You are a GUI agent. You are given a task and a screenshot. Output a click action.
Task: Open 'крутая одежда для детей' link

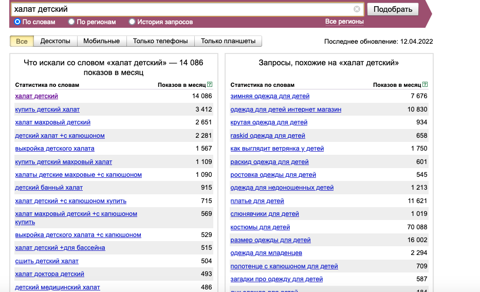coord(269,122)
